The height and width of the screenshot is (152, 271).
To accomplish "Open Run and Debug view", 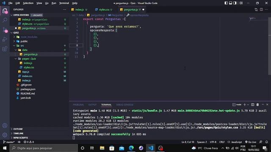I will click(5, 39).
